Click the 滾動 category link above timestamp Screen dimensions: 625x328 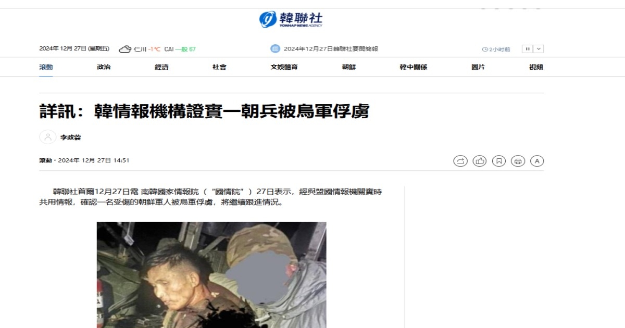45,160
